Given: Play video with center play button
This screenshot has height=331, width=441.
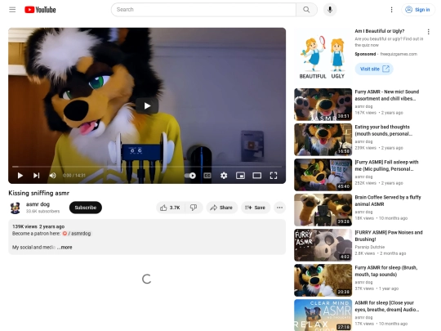Looking at the screenshot, I should pos(147,105).
